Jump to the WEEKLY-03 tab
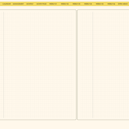Screen dimensions: 129x129 point(76,4)
